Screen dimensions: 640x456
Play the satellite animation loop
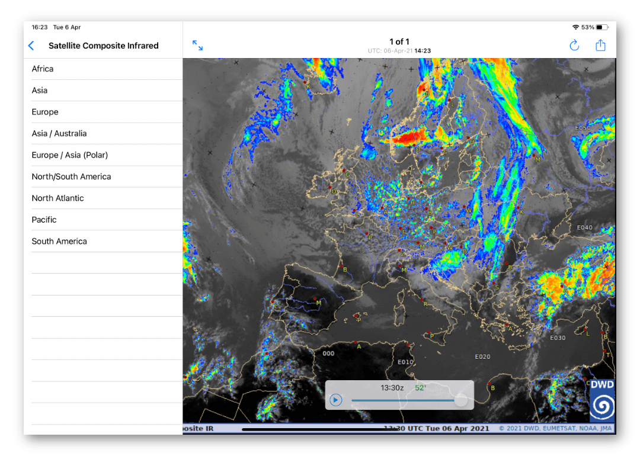pos(335,400)
